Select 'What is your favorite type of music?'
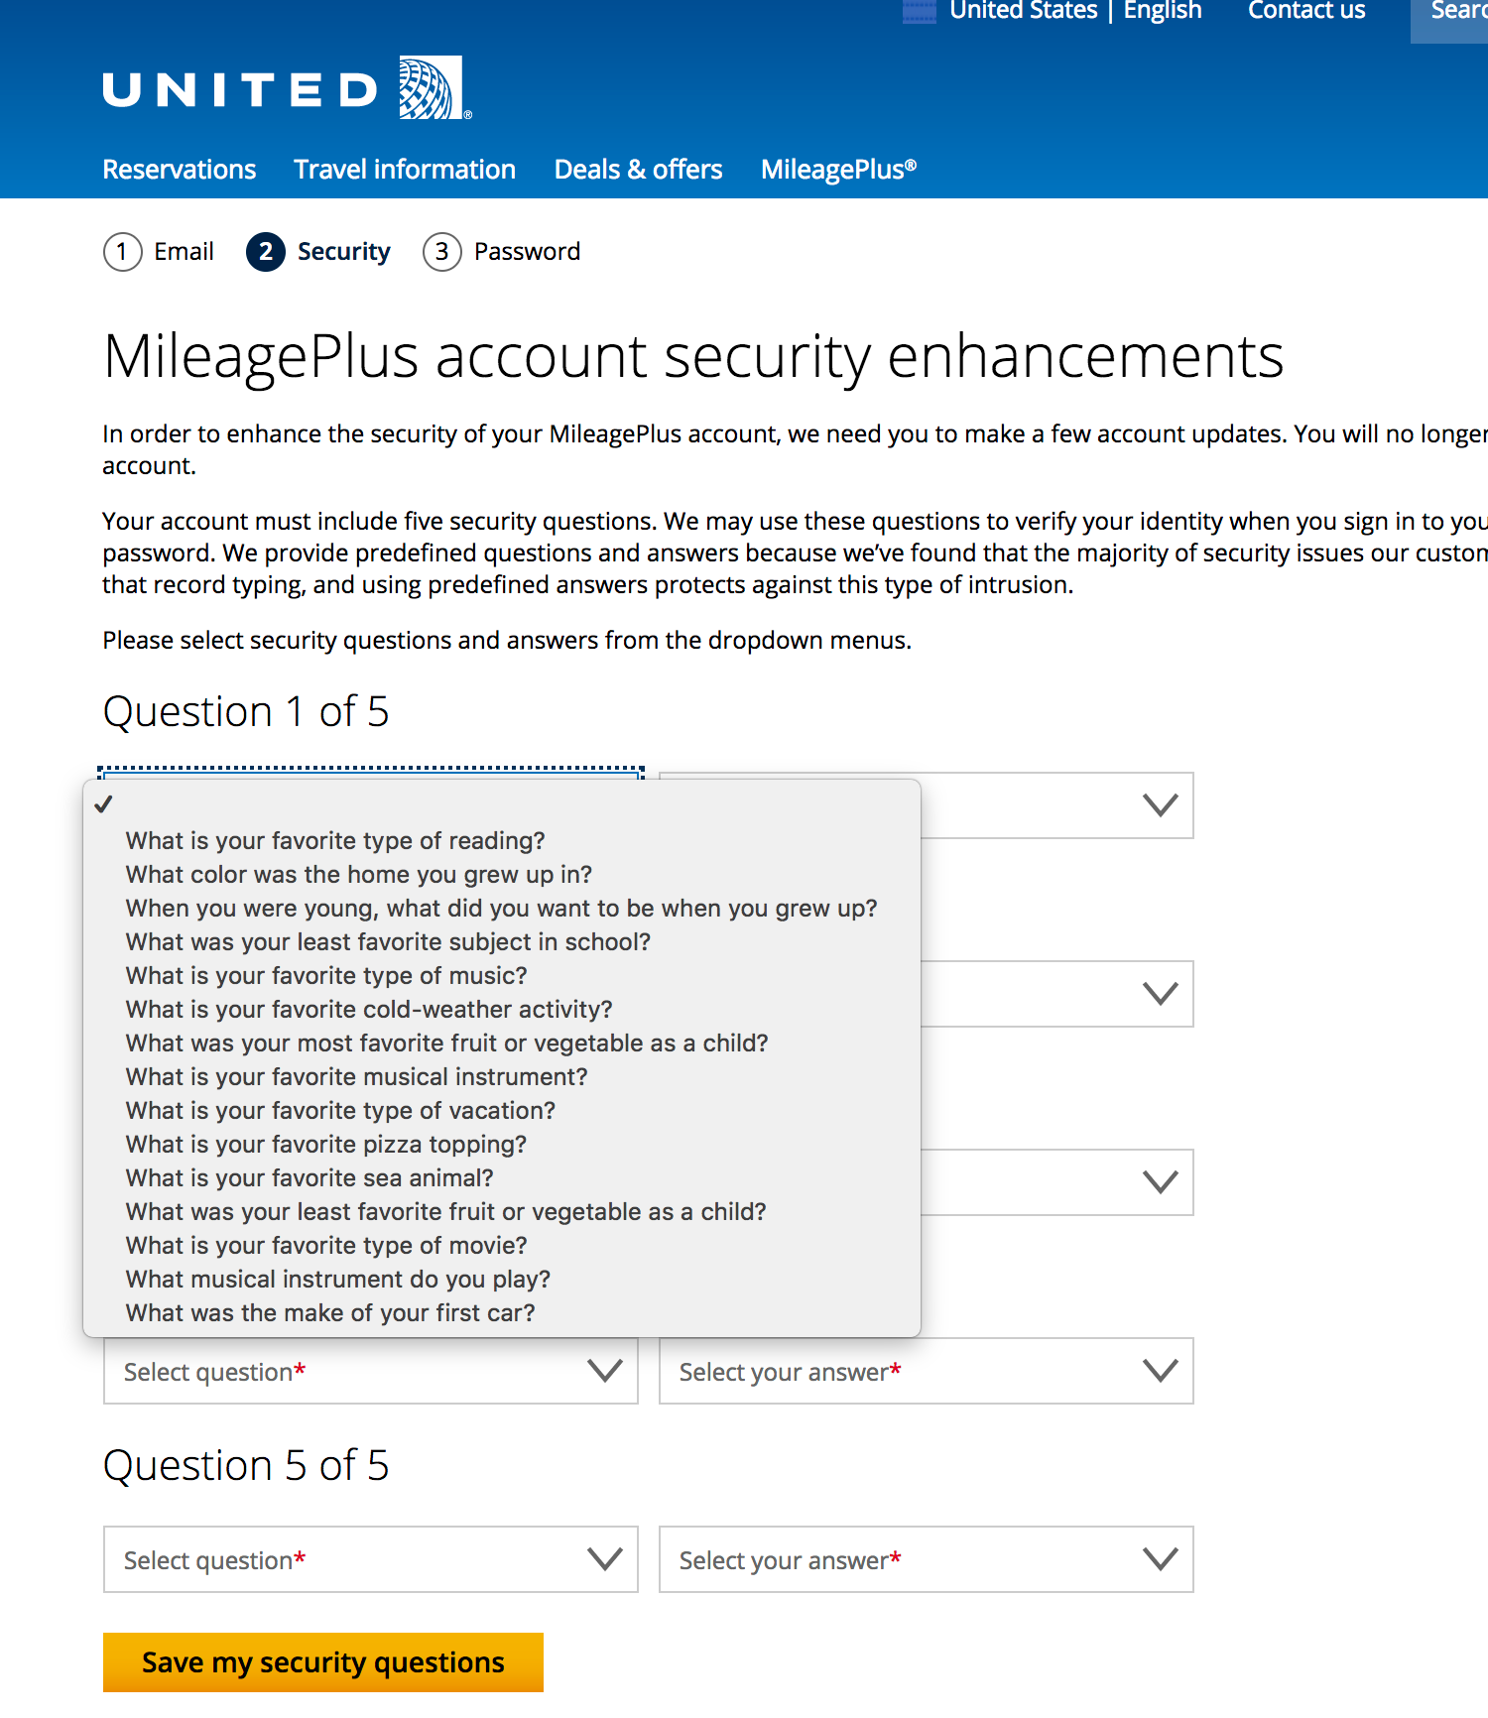 (502, 976)
